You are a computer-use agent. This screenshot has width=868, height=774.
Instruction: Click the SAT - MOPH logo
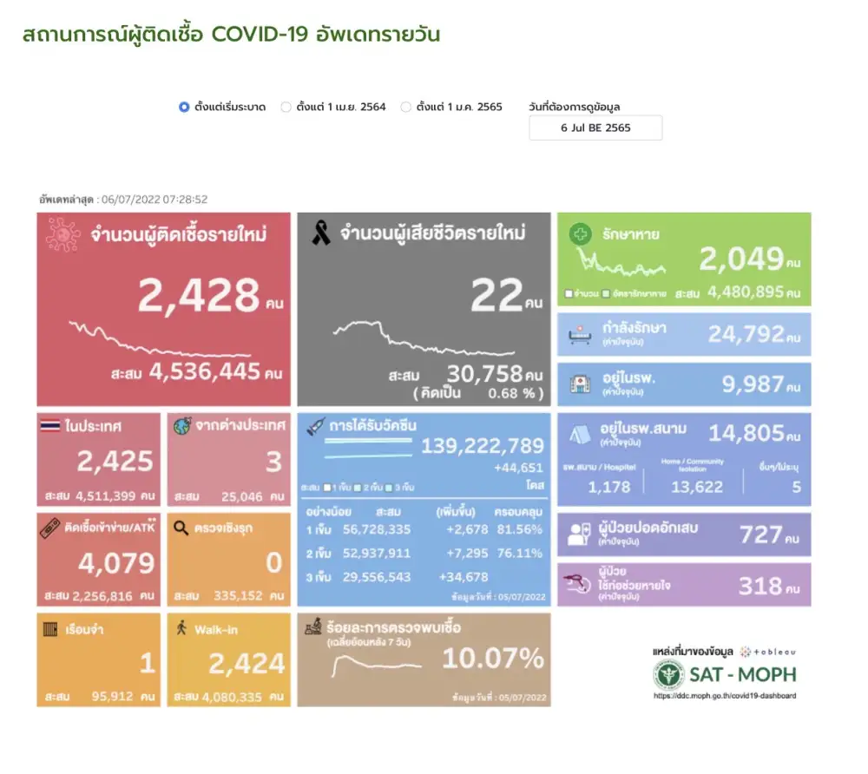725,674
